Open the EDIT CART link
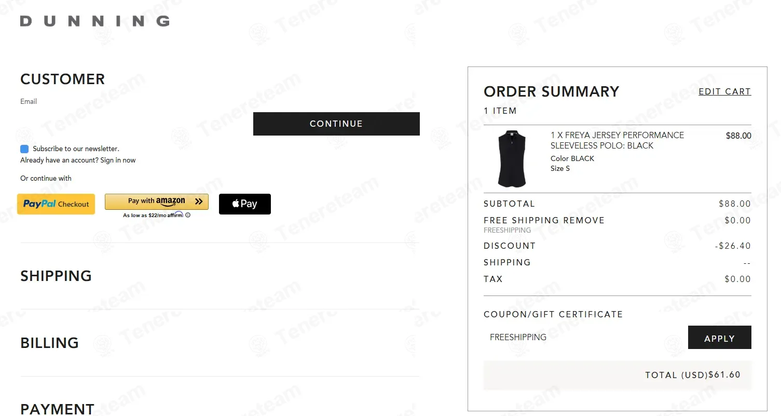The width and height of the screenshot is (781, 416). [724, 91]
